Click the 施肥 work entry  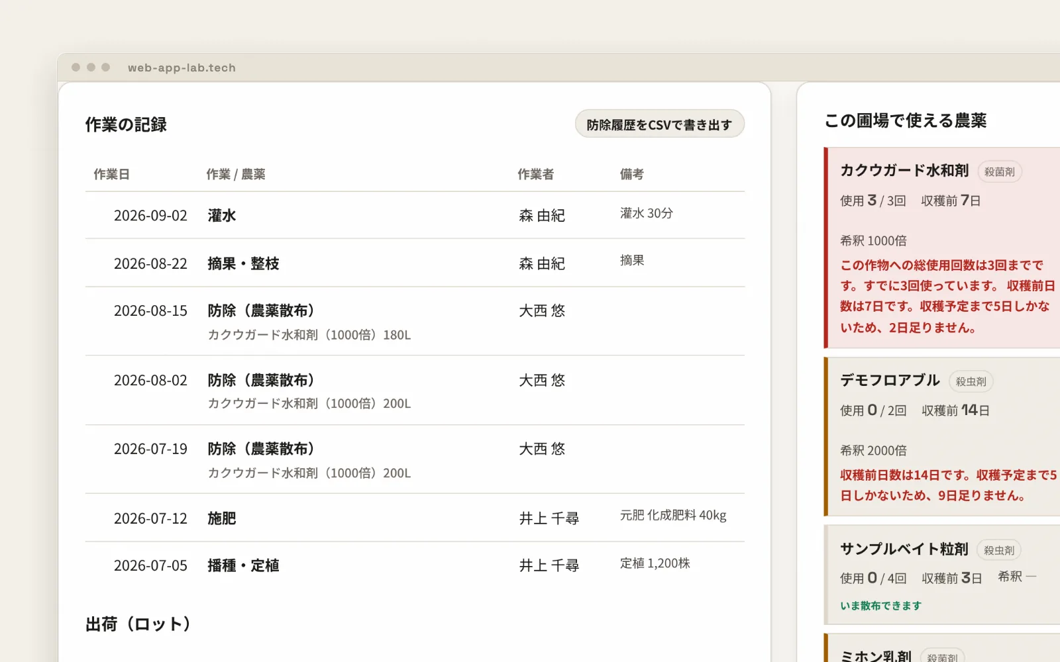pyautogui.click(x=222, y=518)
